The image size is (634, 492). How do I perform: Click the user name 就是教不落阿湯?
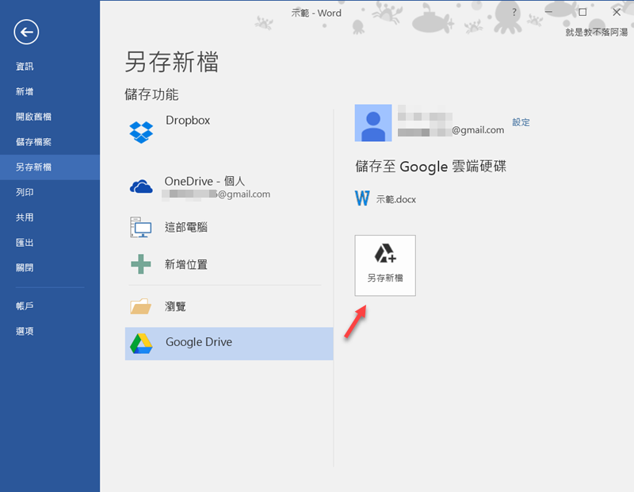[597, 33]
